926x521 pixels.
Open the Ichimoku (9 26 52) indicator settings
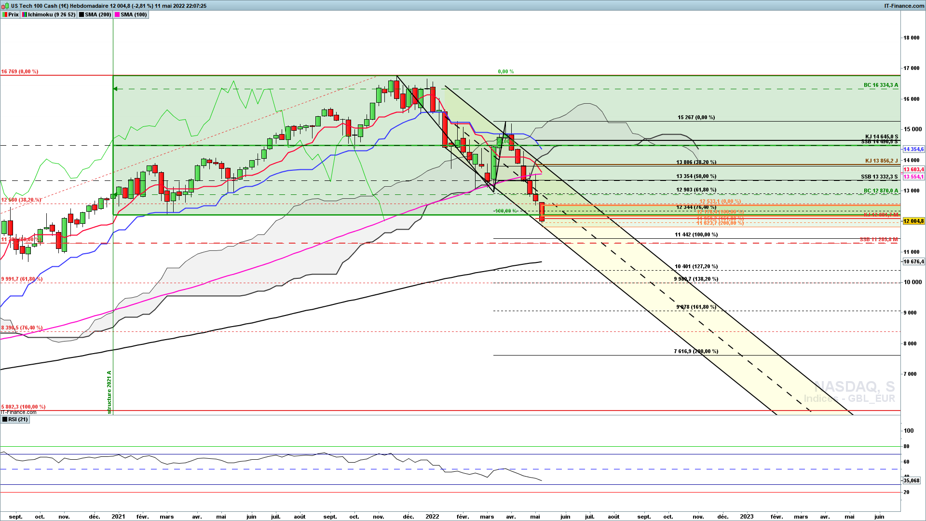point(49,14)
